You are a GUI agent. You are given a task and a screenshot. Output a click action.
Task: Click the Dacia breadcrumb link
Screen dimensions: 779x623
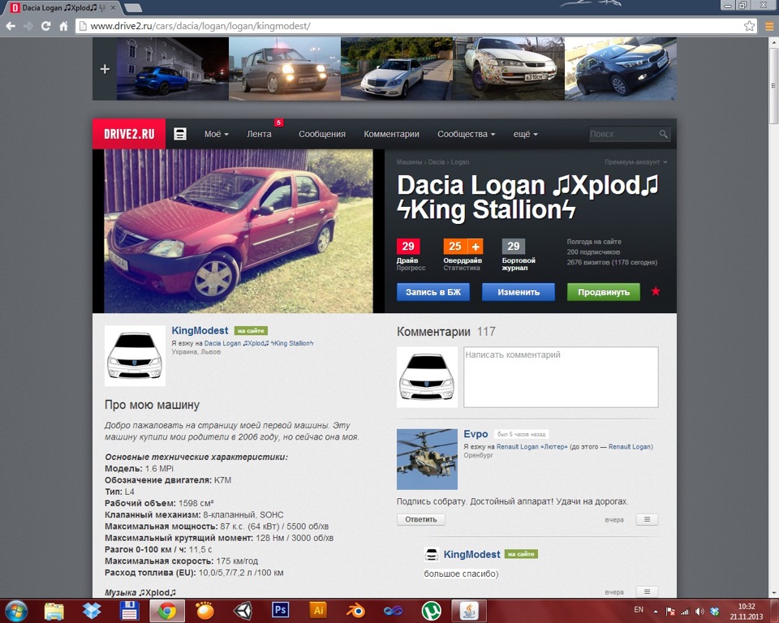click(437, 162)
